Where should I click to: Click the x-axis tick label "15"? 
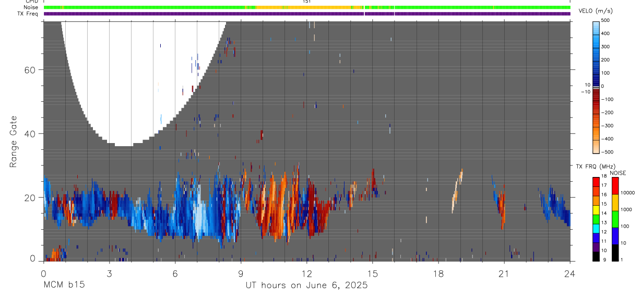click(373, 273)
